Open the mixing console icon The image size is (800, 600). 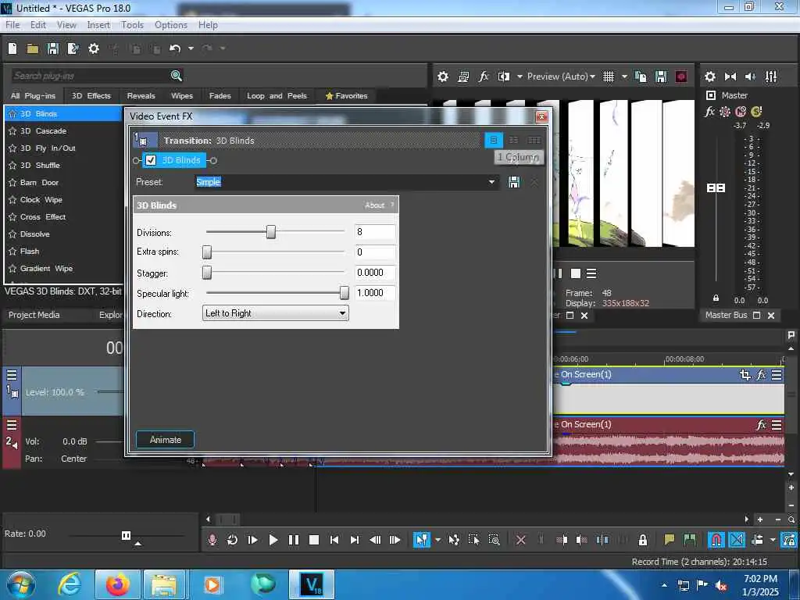[771, 77]
